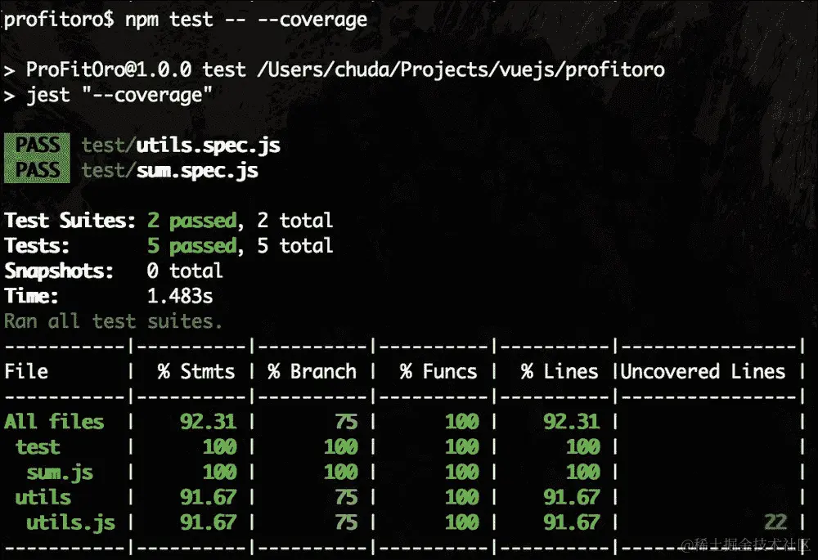Click the 'Test Suites:' label
Image resolution: width=818 pixels, height=560 pixels.
70,221
